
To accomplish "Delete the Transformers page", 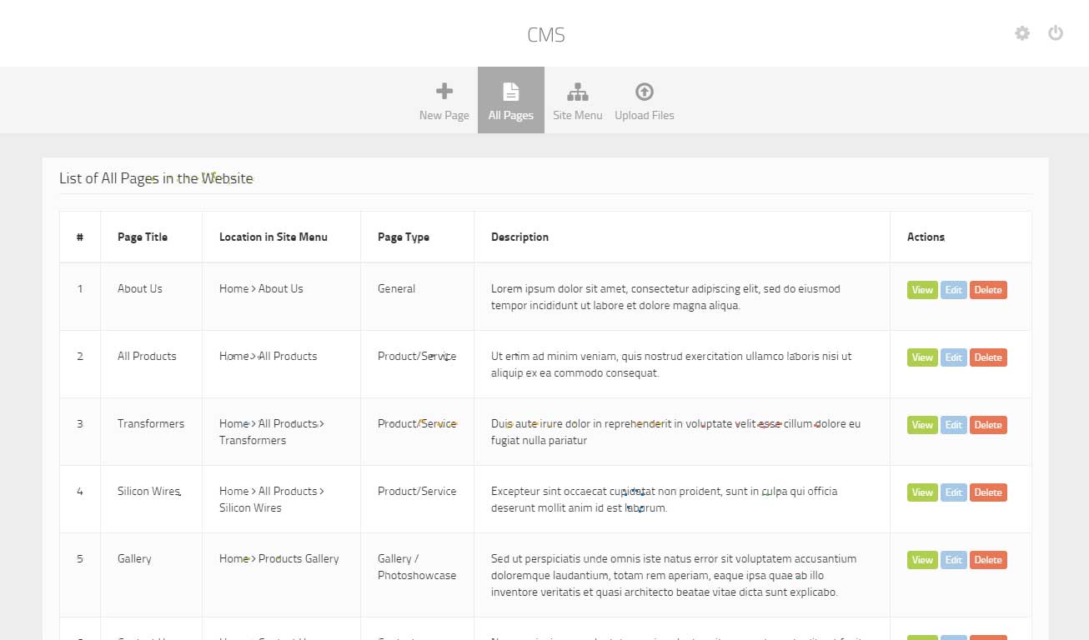I will click(988, 425).
